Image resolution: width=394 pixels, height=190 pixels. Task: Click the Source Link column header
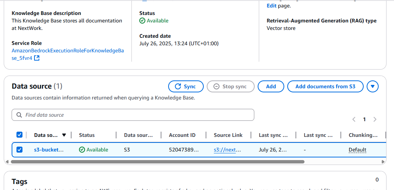pyautogui.click(x=228, y=135)
